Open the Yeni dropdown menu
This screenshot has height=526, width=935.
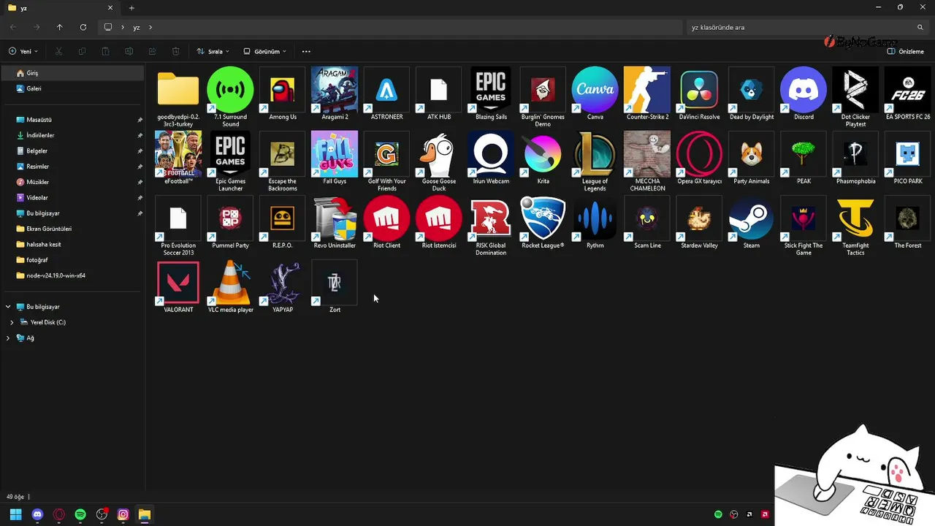(23, 52)
